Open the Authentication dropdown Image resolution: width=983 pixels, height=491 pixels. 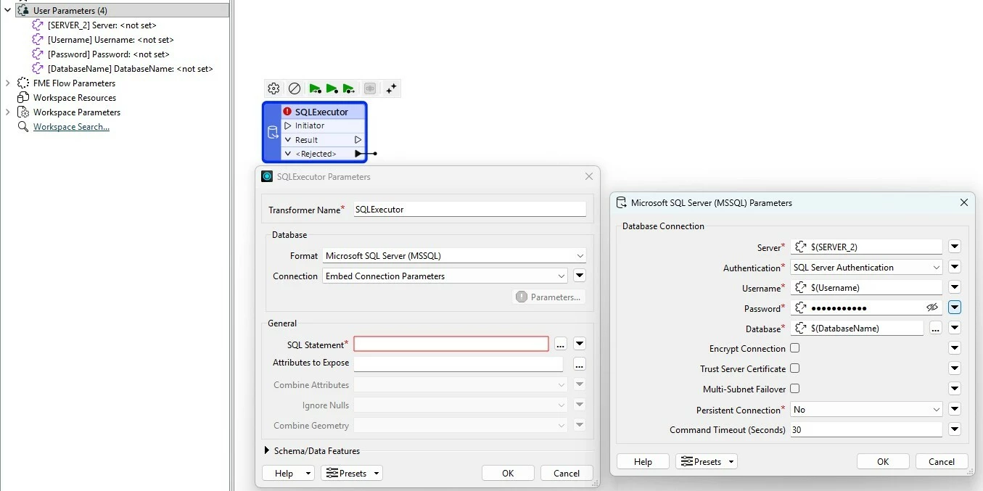coord(866,267)
